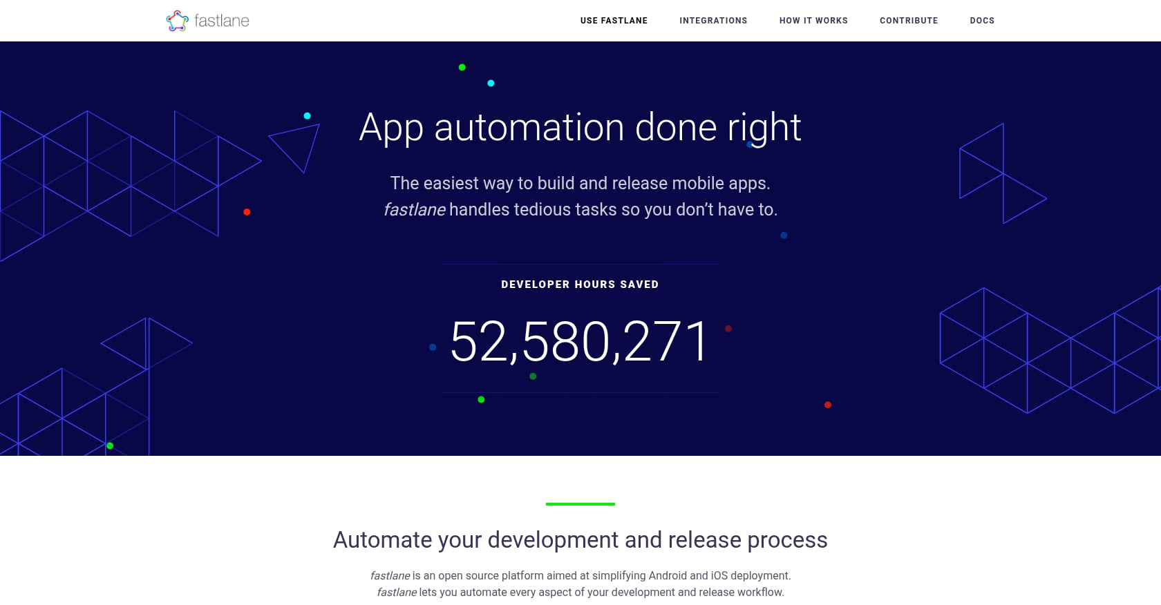Viewport: 1161px width, 605px height.
Task: Open the Contribute nav item
Action: coord(909,21)
